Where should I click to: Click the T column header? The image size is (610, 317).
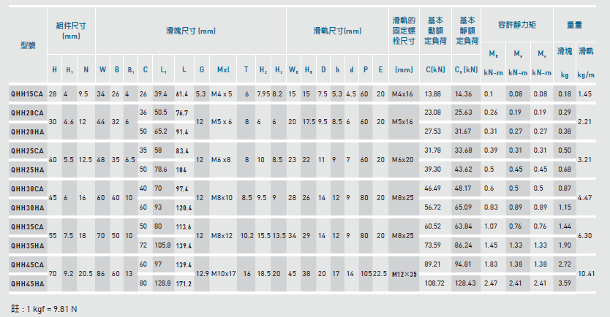246,69
